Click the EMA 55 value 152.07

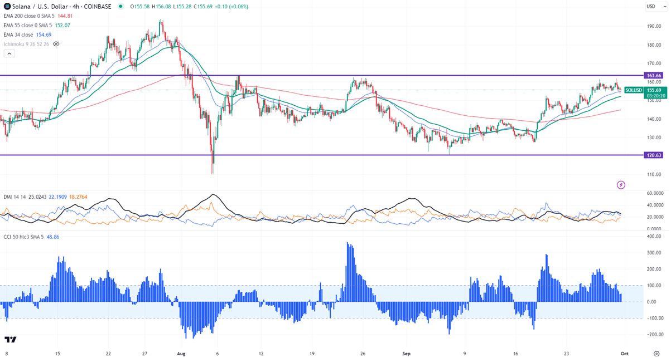(x=61, y=25)
